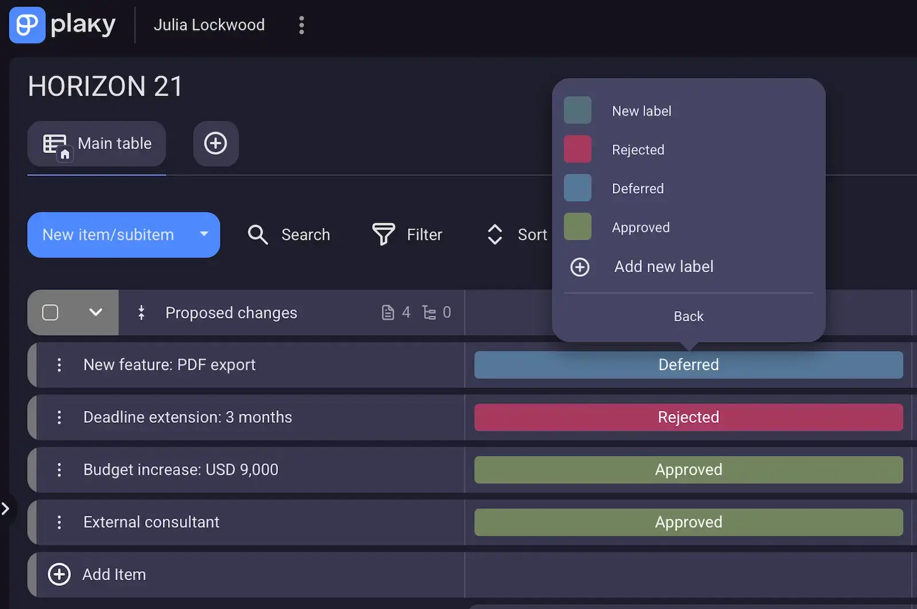
Task: Select the Rejected red color swatch
Action: click(578, 150)
